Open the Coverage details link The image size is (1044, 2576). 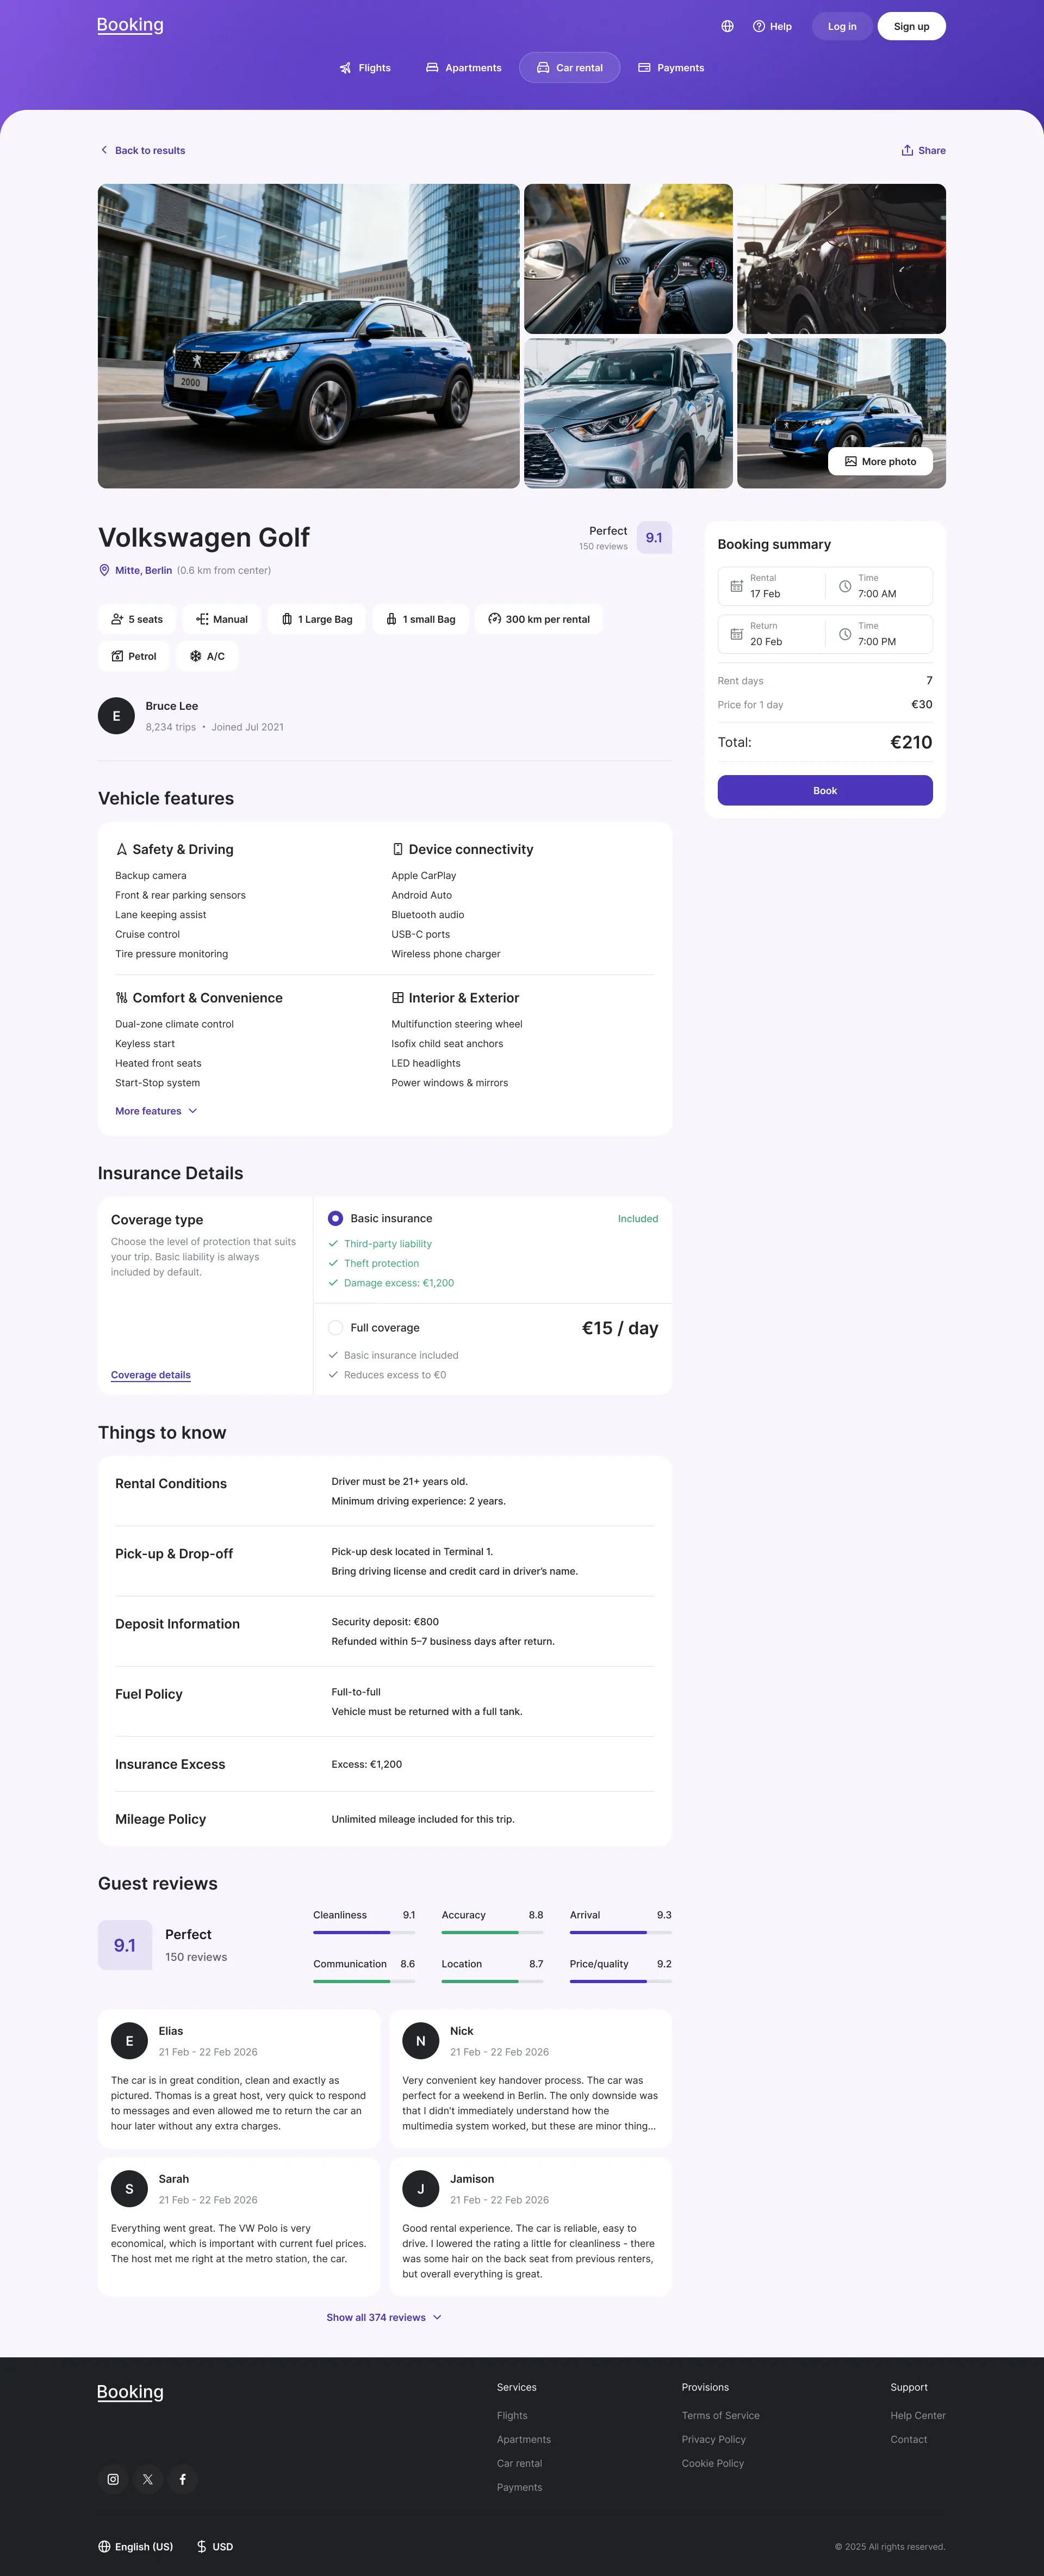151,1375
